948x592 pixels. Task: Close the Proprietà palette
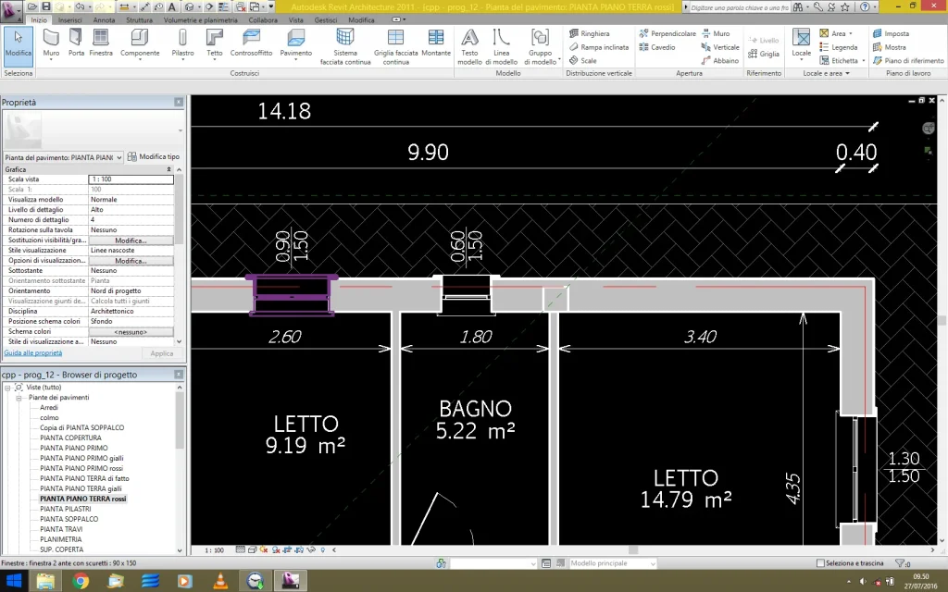[179, 102]
